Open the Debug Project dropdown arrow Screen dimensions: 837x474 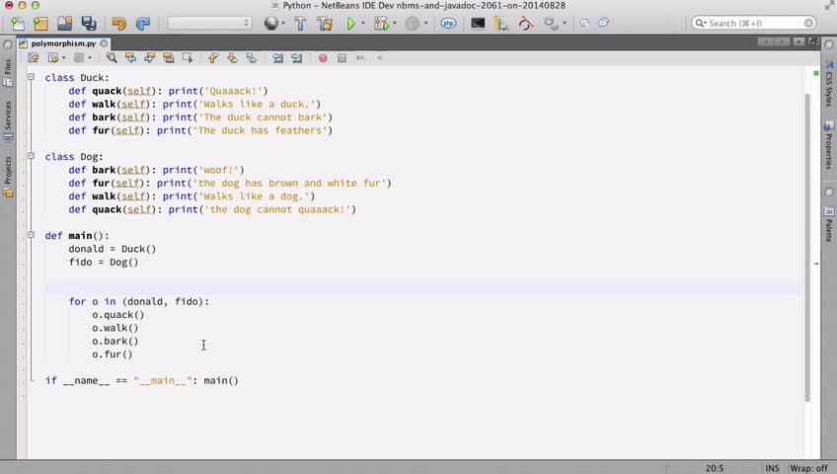395,24
